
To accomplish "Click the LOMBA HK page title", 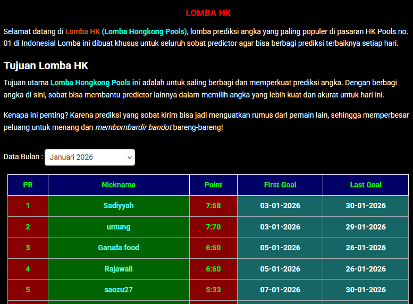I will (208, 13).
